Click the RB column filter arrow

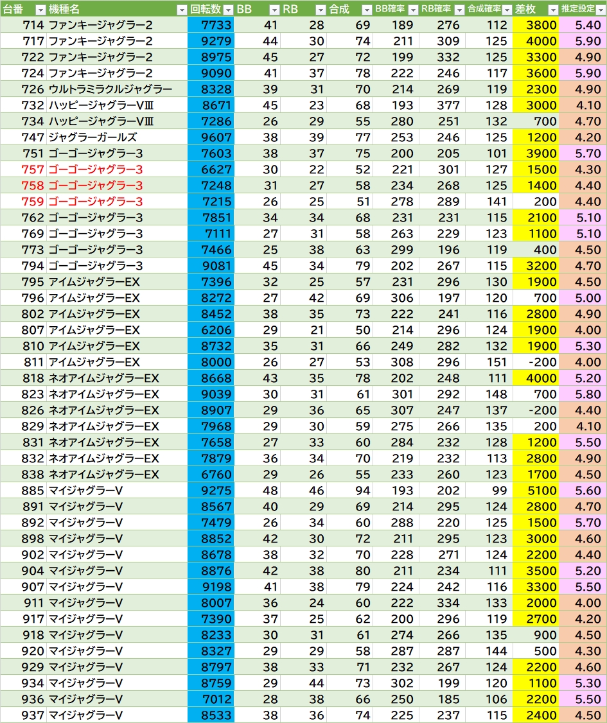321,10
